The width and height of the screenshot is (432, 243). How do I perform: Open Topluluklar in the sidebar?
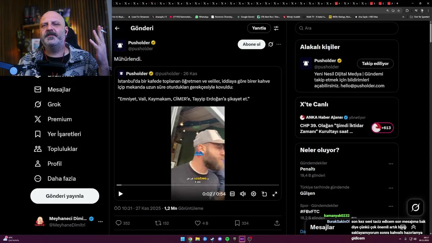(x=56, y=149)
